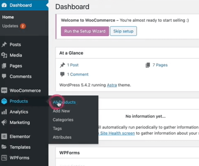Viewport: 199px width, 166px height.
Task: Click the At a Glance heading
Action: (x=71, y=53)
